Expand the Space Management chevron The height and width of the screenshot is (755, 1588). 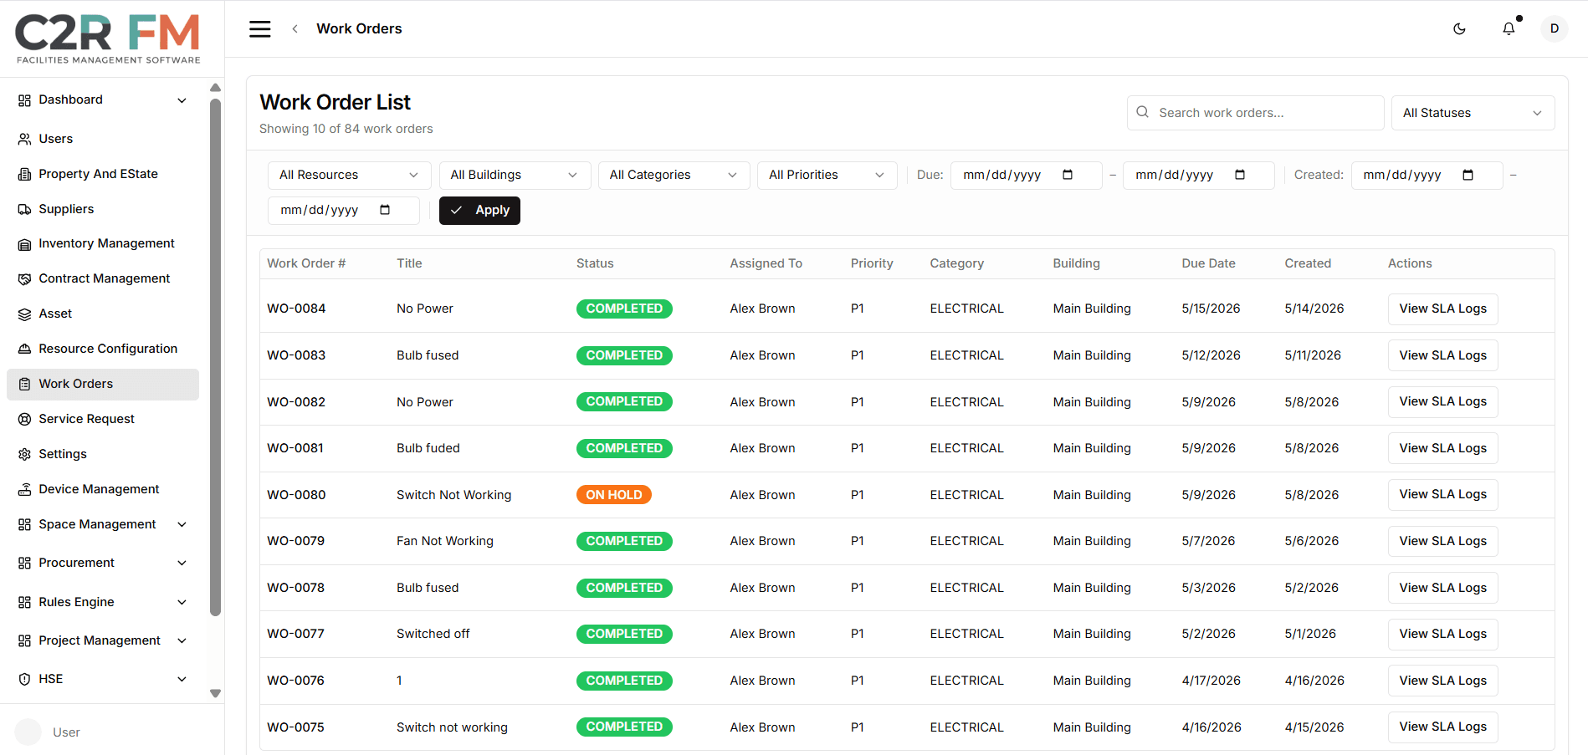182,524
